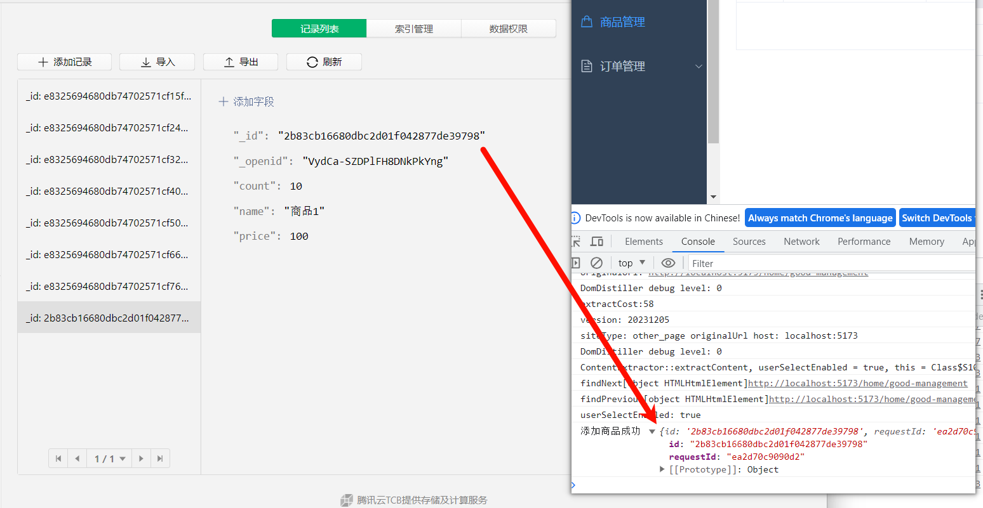This screenshot has width=983, height=508.
Task: Open the 1 / 1 page selector dropdown
Action: coord(109,459)
